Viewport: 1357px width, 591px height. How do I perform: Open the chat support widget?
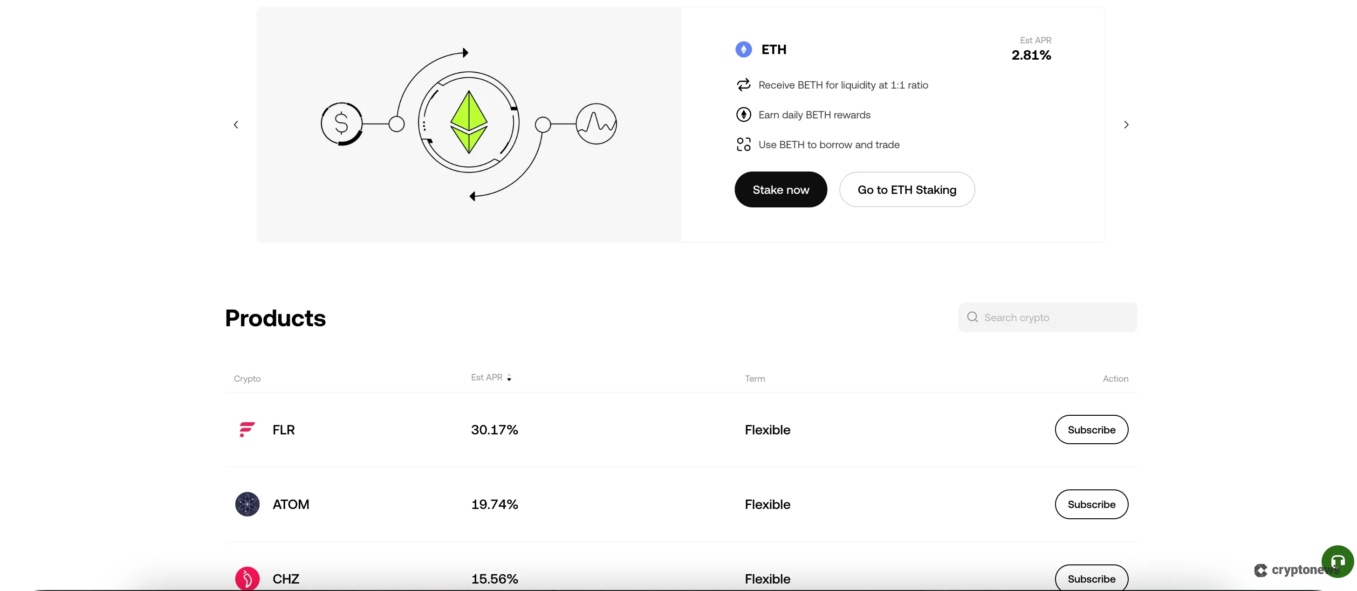[1337, 562]
